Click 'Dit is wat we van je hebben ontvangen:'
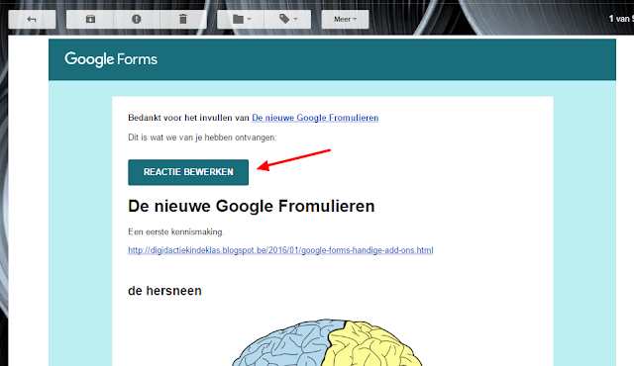 point(202,137)
